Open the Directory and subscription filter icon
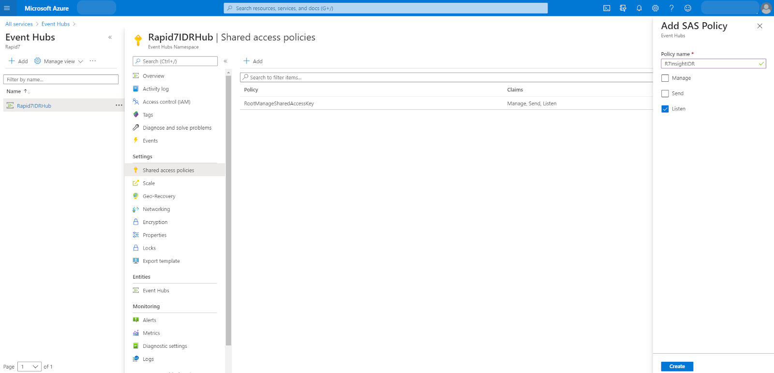Screen dimensions: 774x373 tap(623, 8)
